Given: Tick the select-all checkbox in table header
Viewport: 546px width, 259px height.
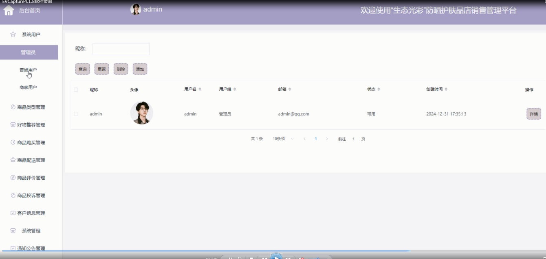Looking at the screenshot, I should 76,90.
